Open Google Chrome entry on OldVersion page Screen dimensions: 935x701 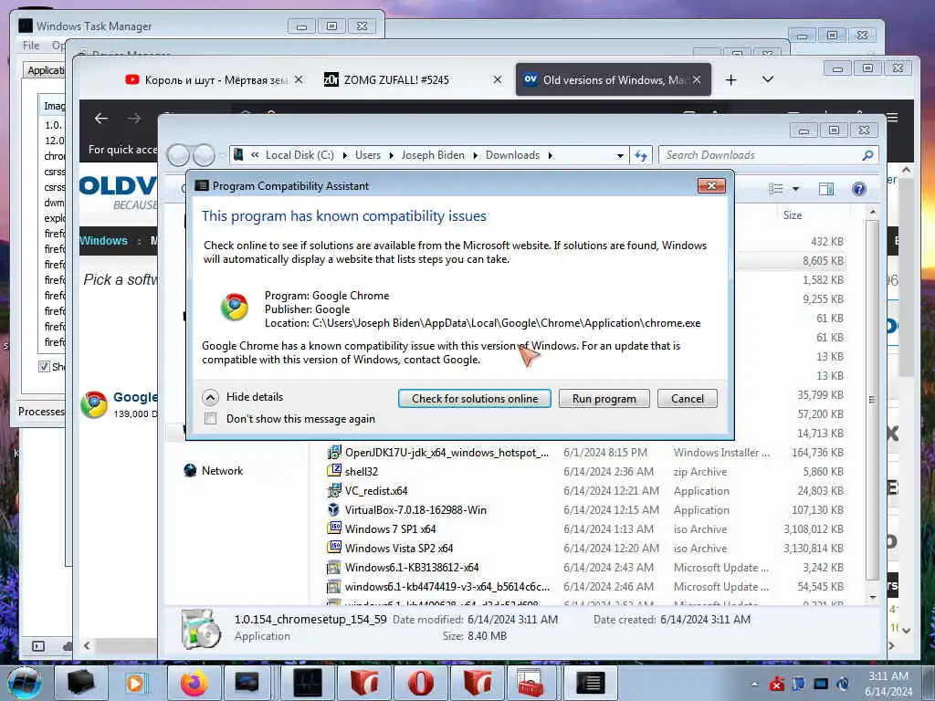coord(119,404)
